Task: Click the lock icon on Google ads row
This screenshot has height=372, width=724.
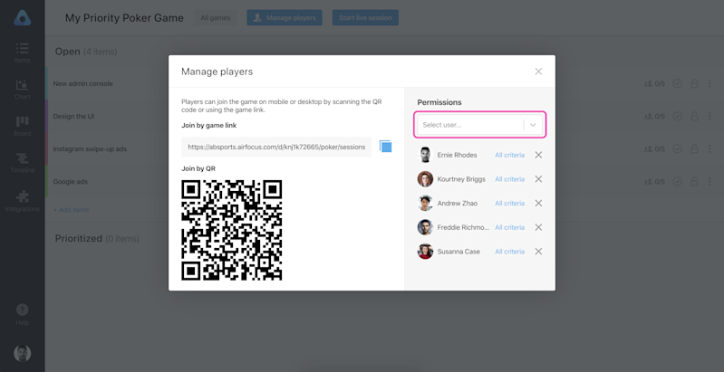Action: [x=694, y=182]
